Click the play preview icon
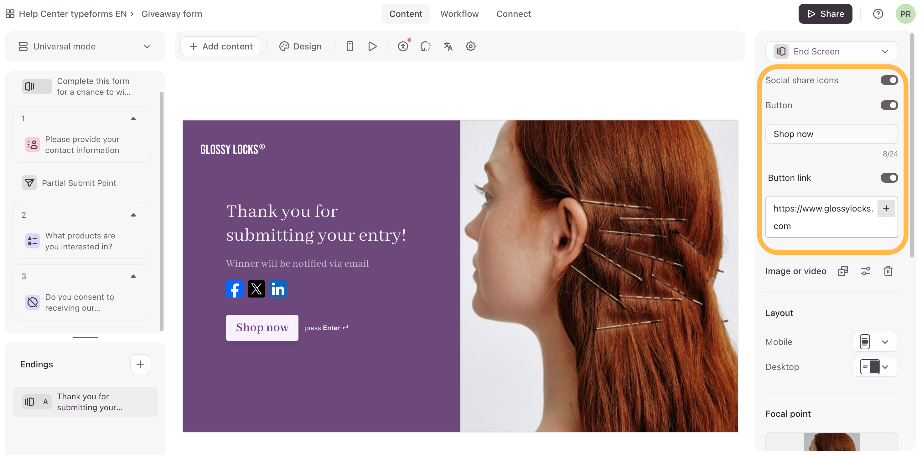The image size is (922, 455). pos(372,47)
